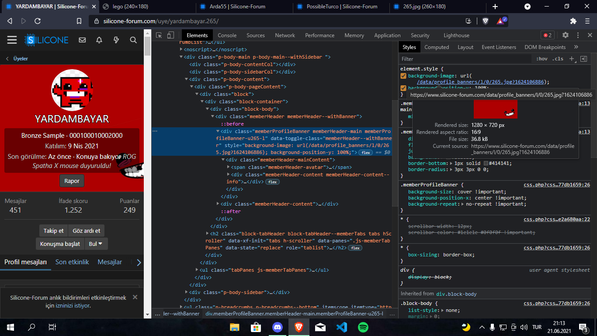This screenshot has width=597, height=336.
Task: Click Konuşma başlat button
Action: 60,244
